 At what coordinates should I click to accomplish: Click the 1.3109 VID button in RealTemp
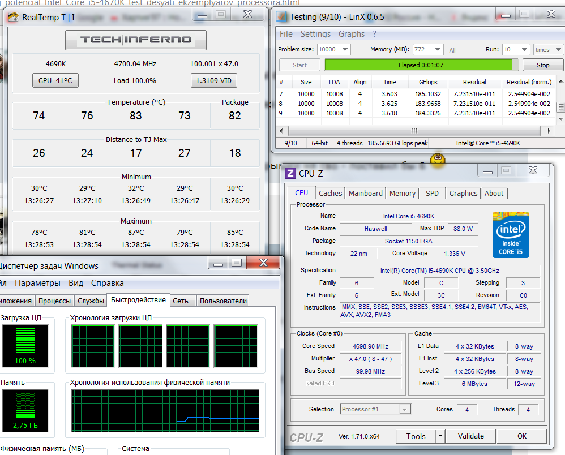coord(213,81)
